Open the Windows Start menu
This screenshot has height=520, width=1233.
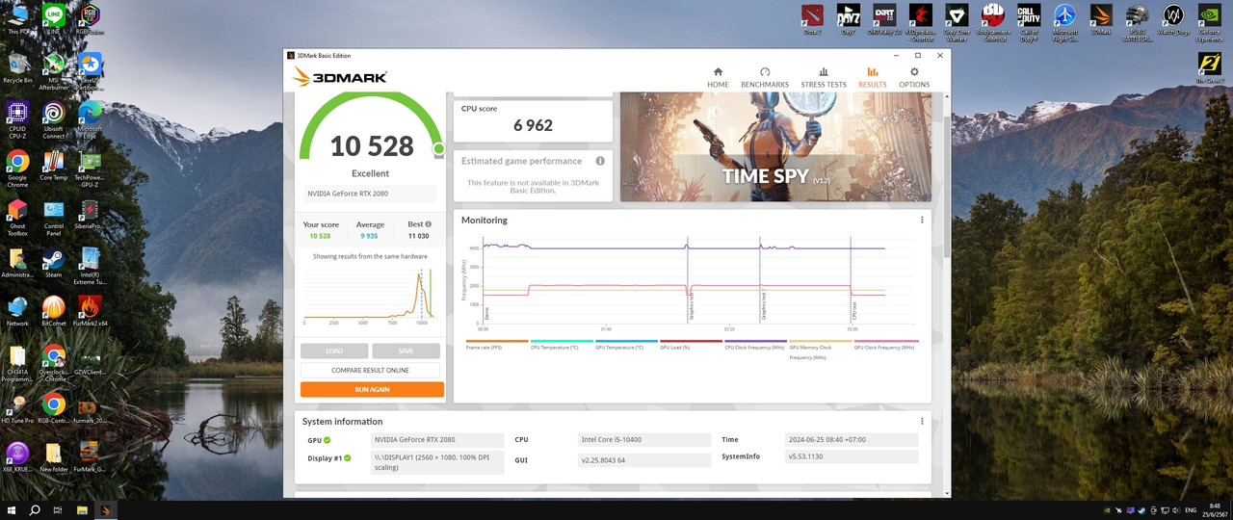click(13, 509)
